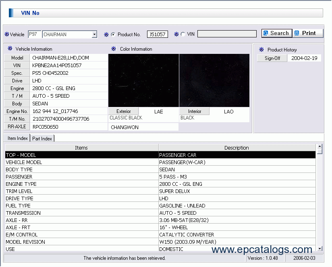Click the SUPER DELUX description cell
Screen dimensions: 332x267
point(237,191)
